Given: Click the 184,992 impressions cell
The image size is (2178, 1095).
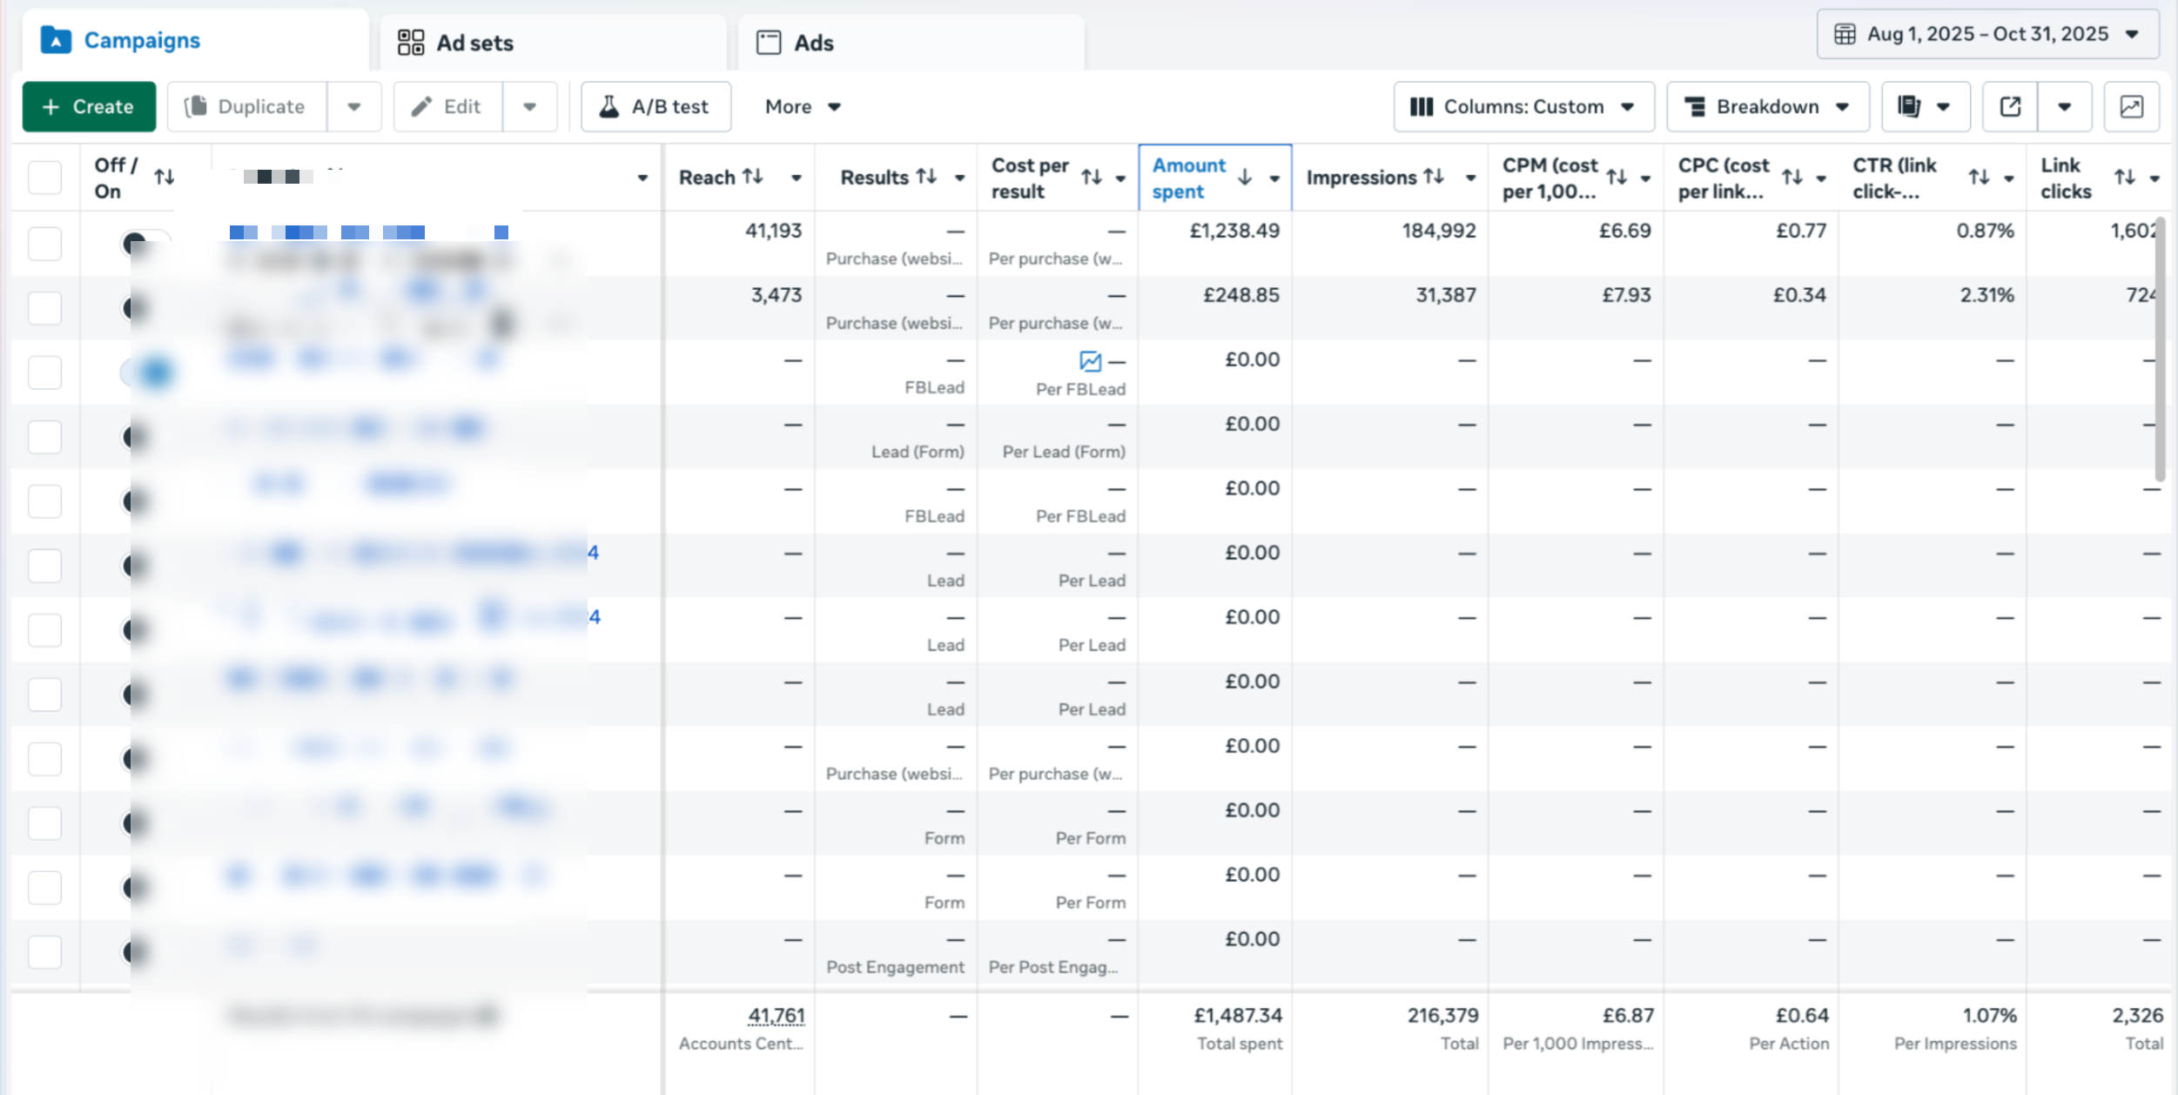Looking at the screenshot, I should coord(1438,231).
